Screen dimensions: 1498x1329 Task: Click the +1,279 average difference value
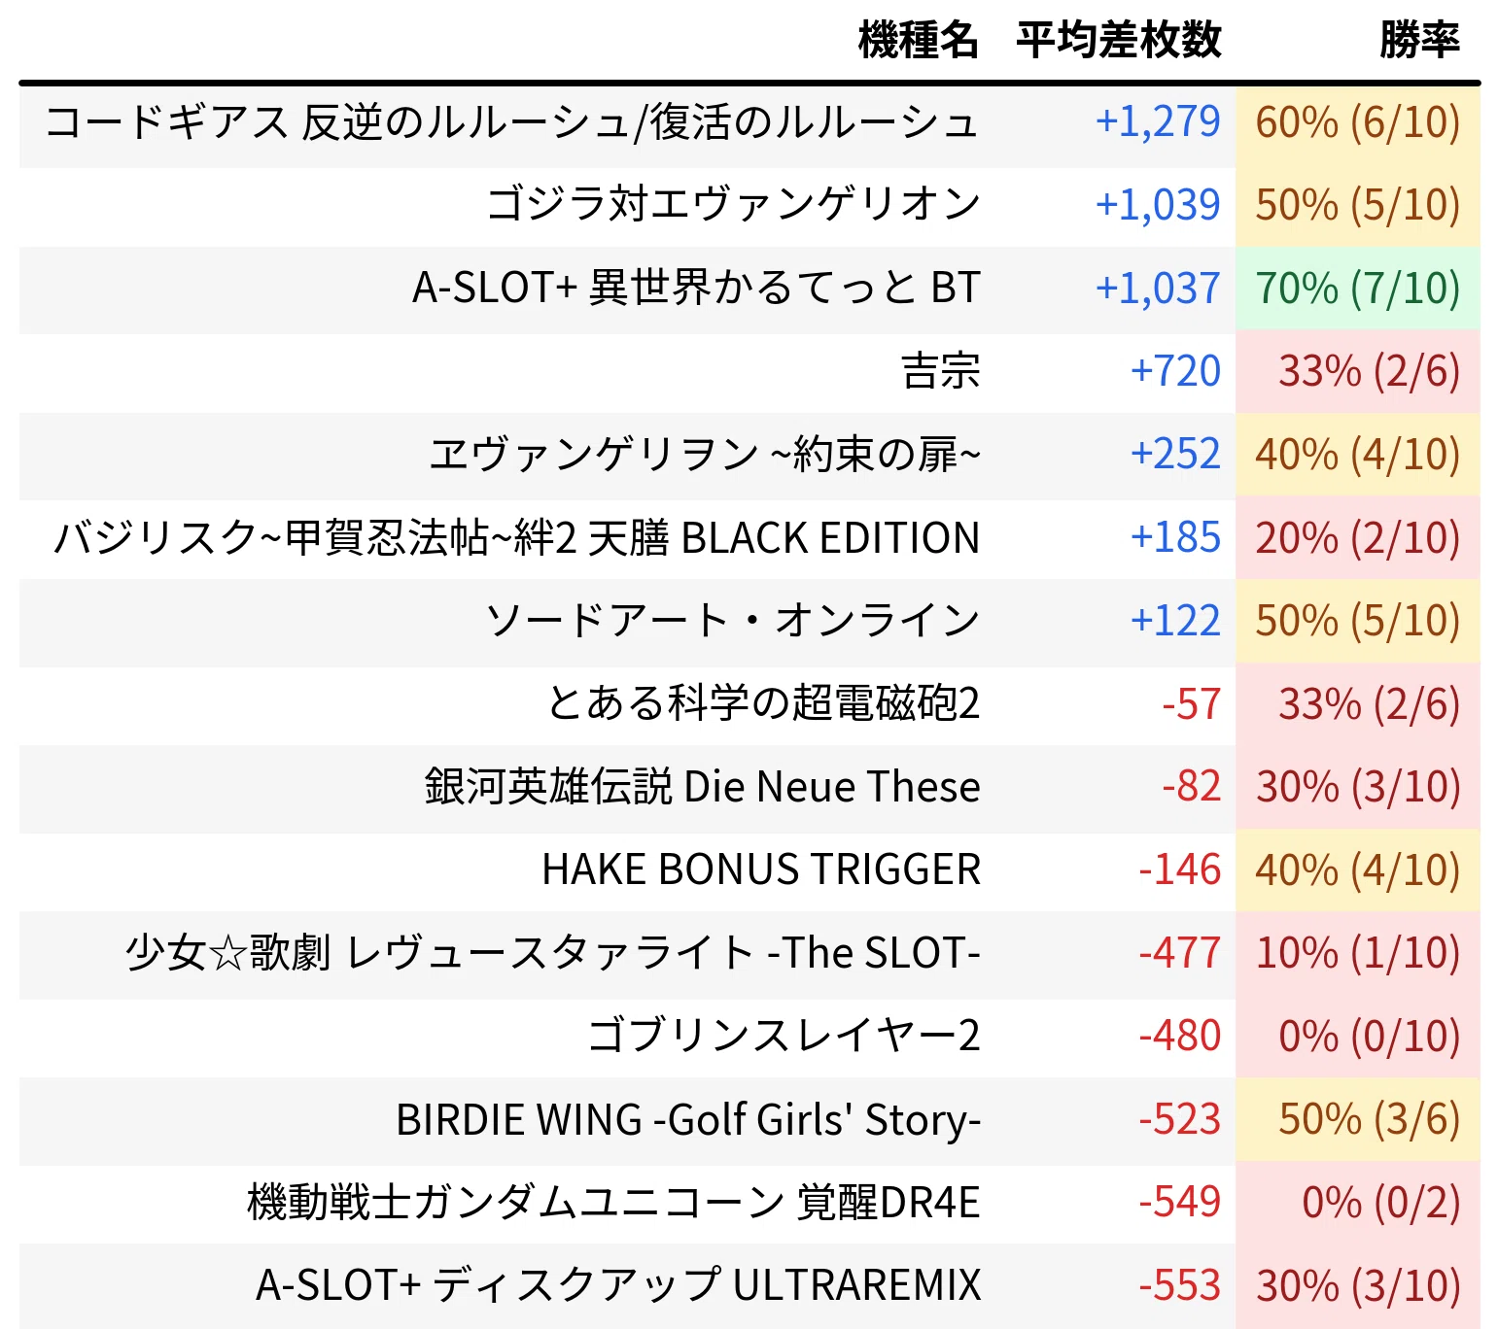click(1158, 123)
